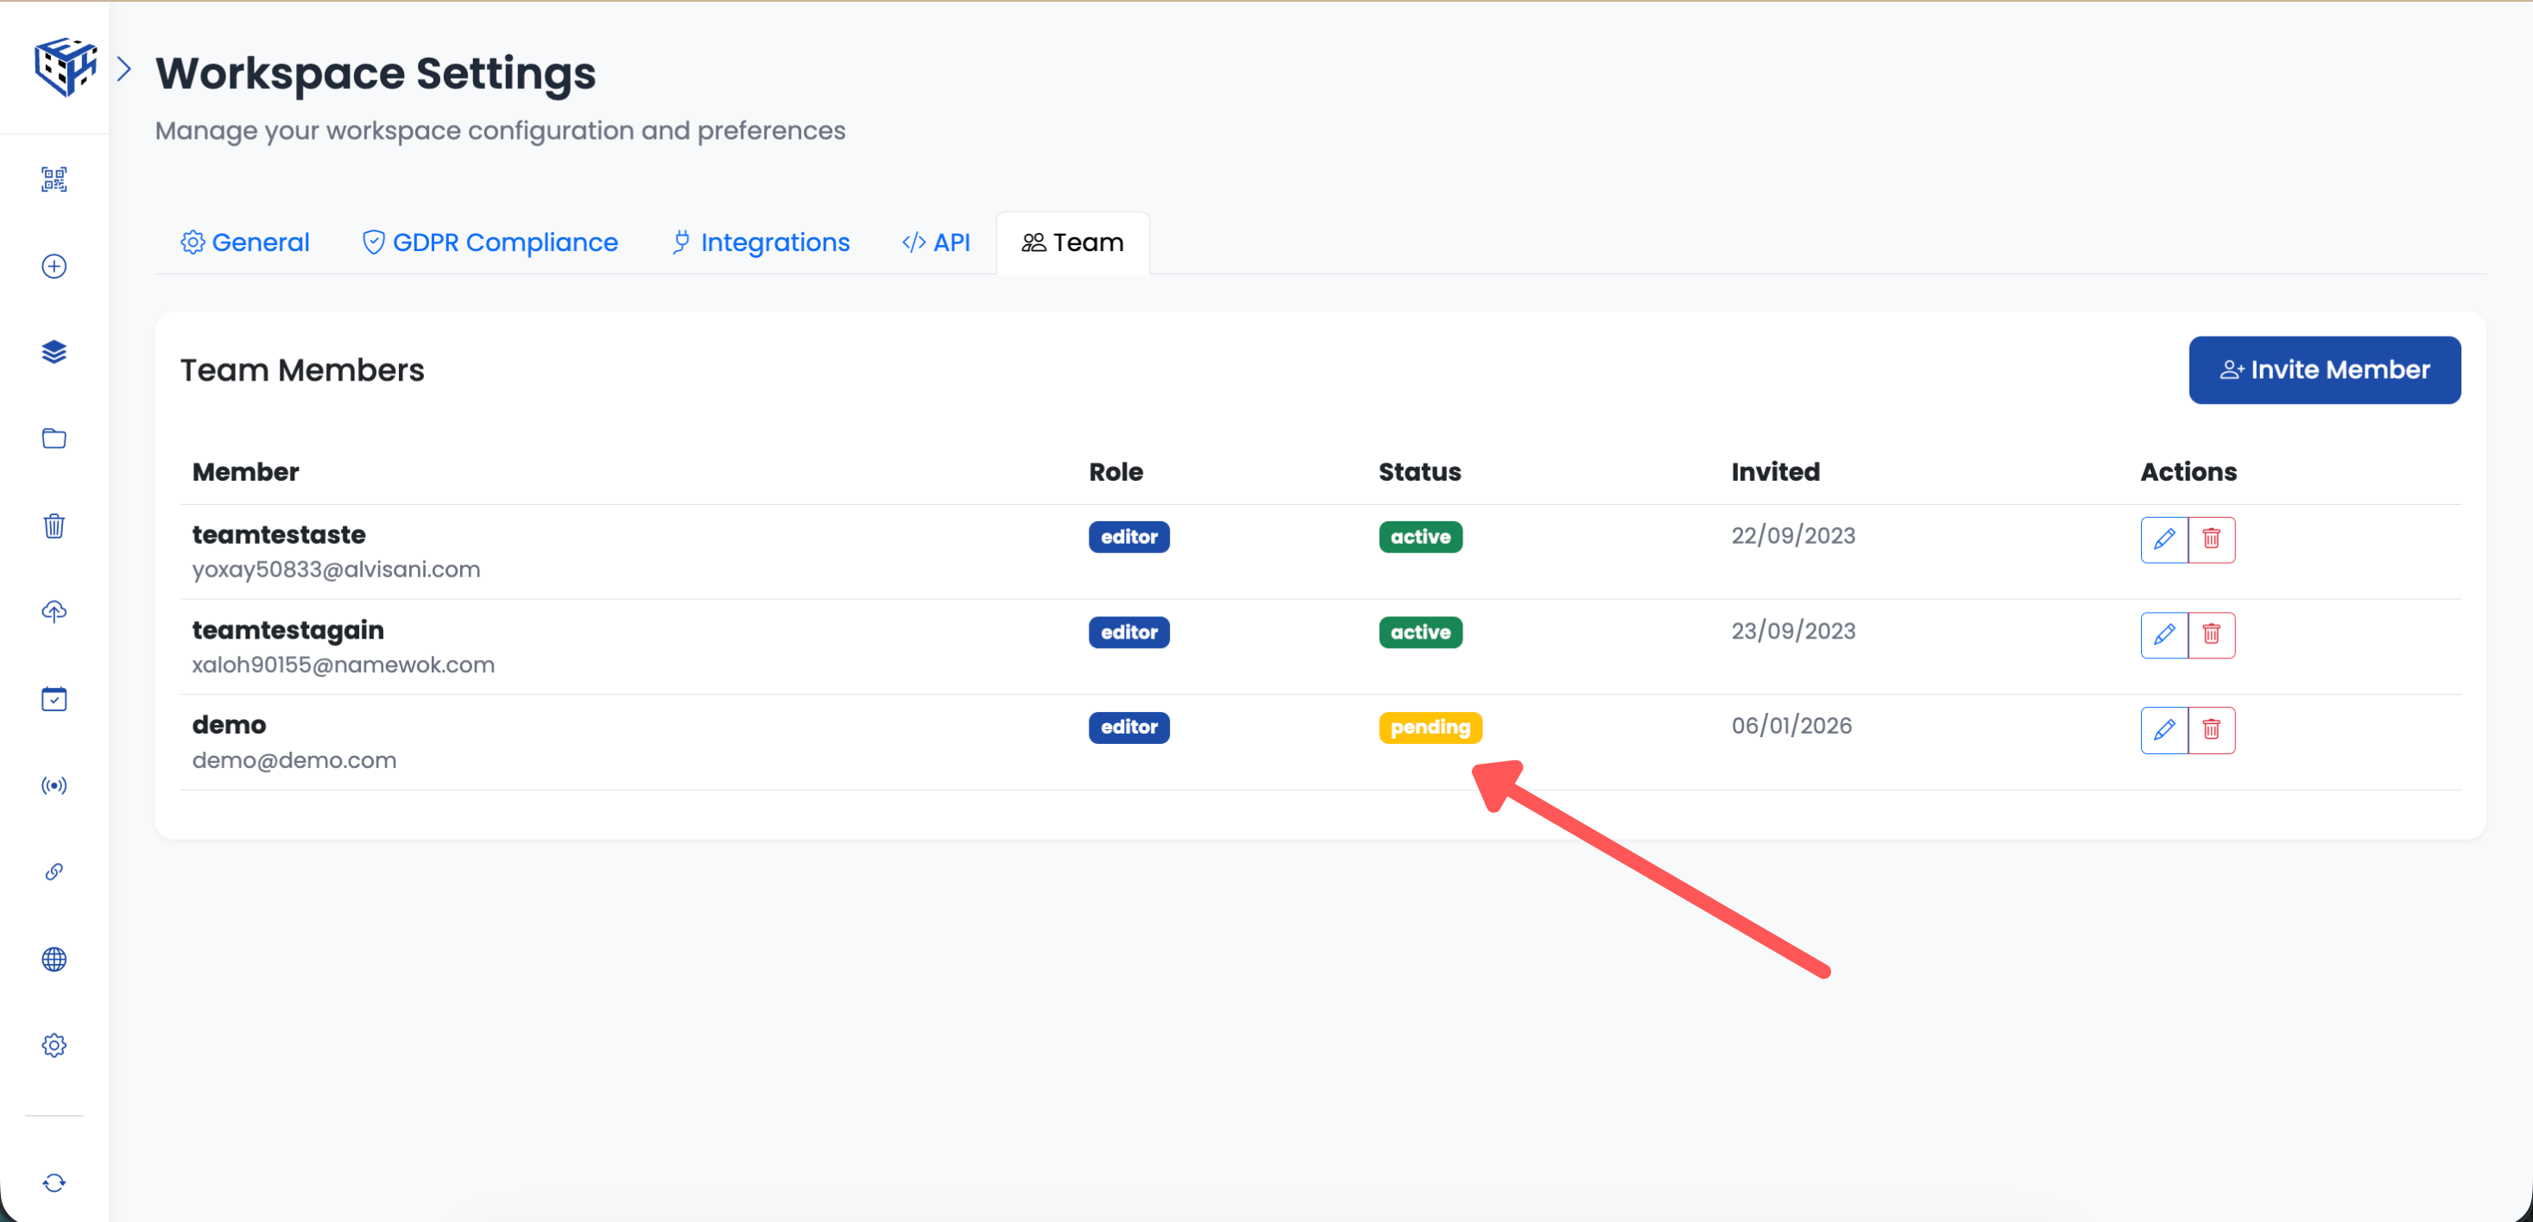The height and width of the screenshot is (1222, 2533).
Task: Select the QR code scanner icon in sidebar
Action: (54, 179)
